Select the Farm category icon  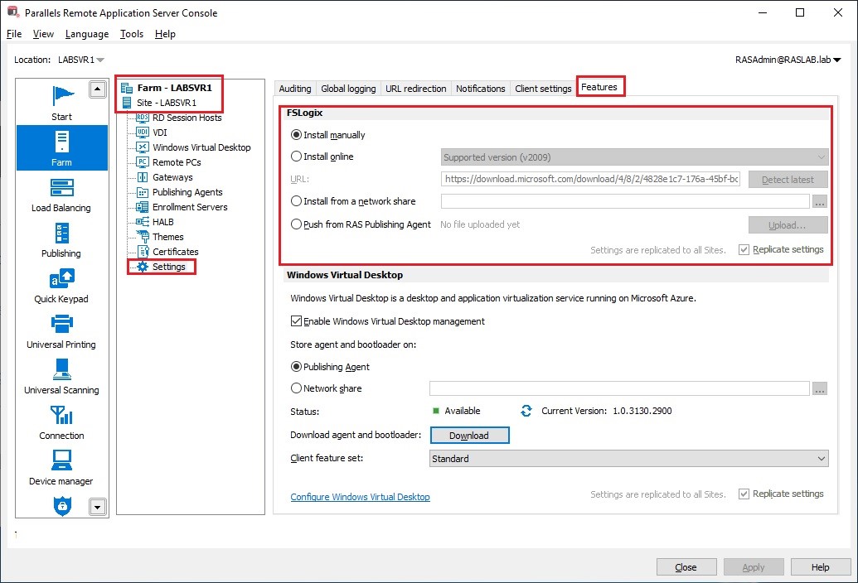(62, 142)
